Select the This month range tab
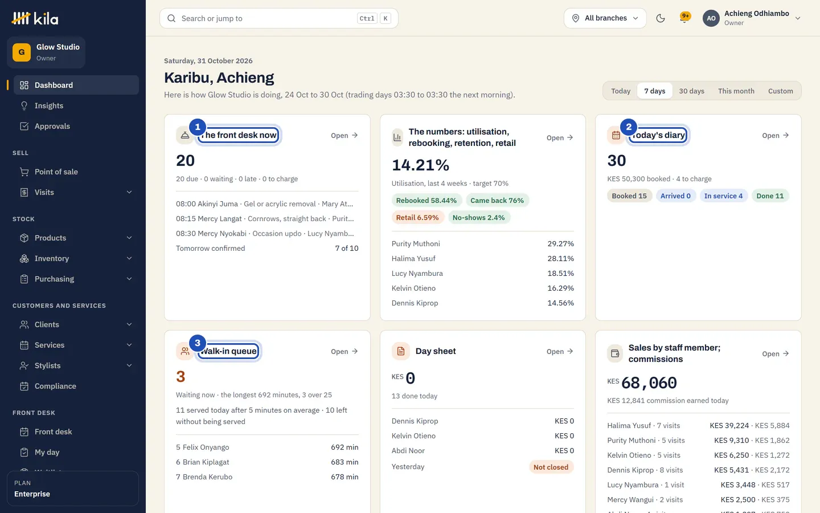The height and width of the screenshot is (513, 820). pyautogui.click(x=736, y=91)
